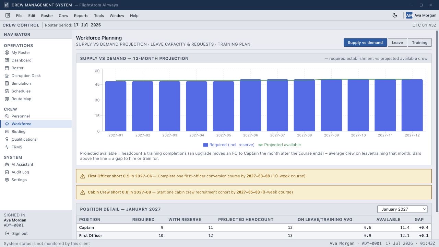This screenshot has height=247, width=439.
Task: Click the Audit Log icon
Action: point(7,172)
